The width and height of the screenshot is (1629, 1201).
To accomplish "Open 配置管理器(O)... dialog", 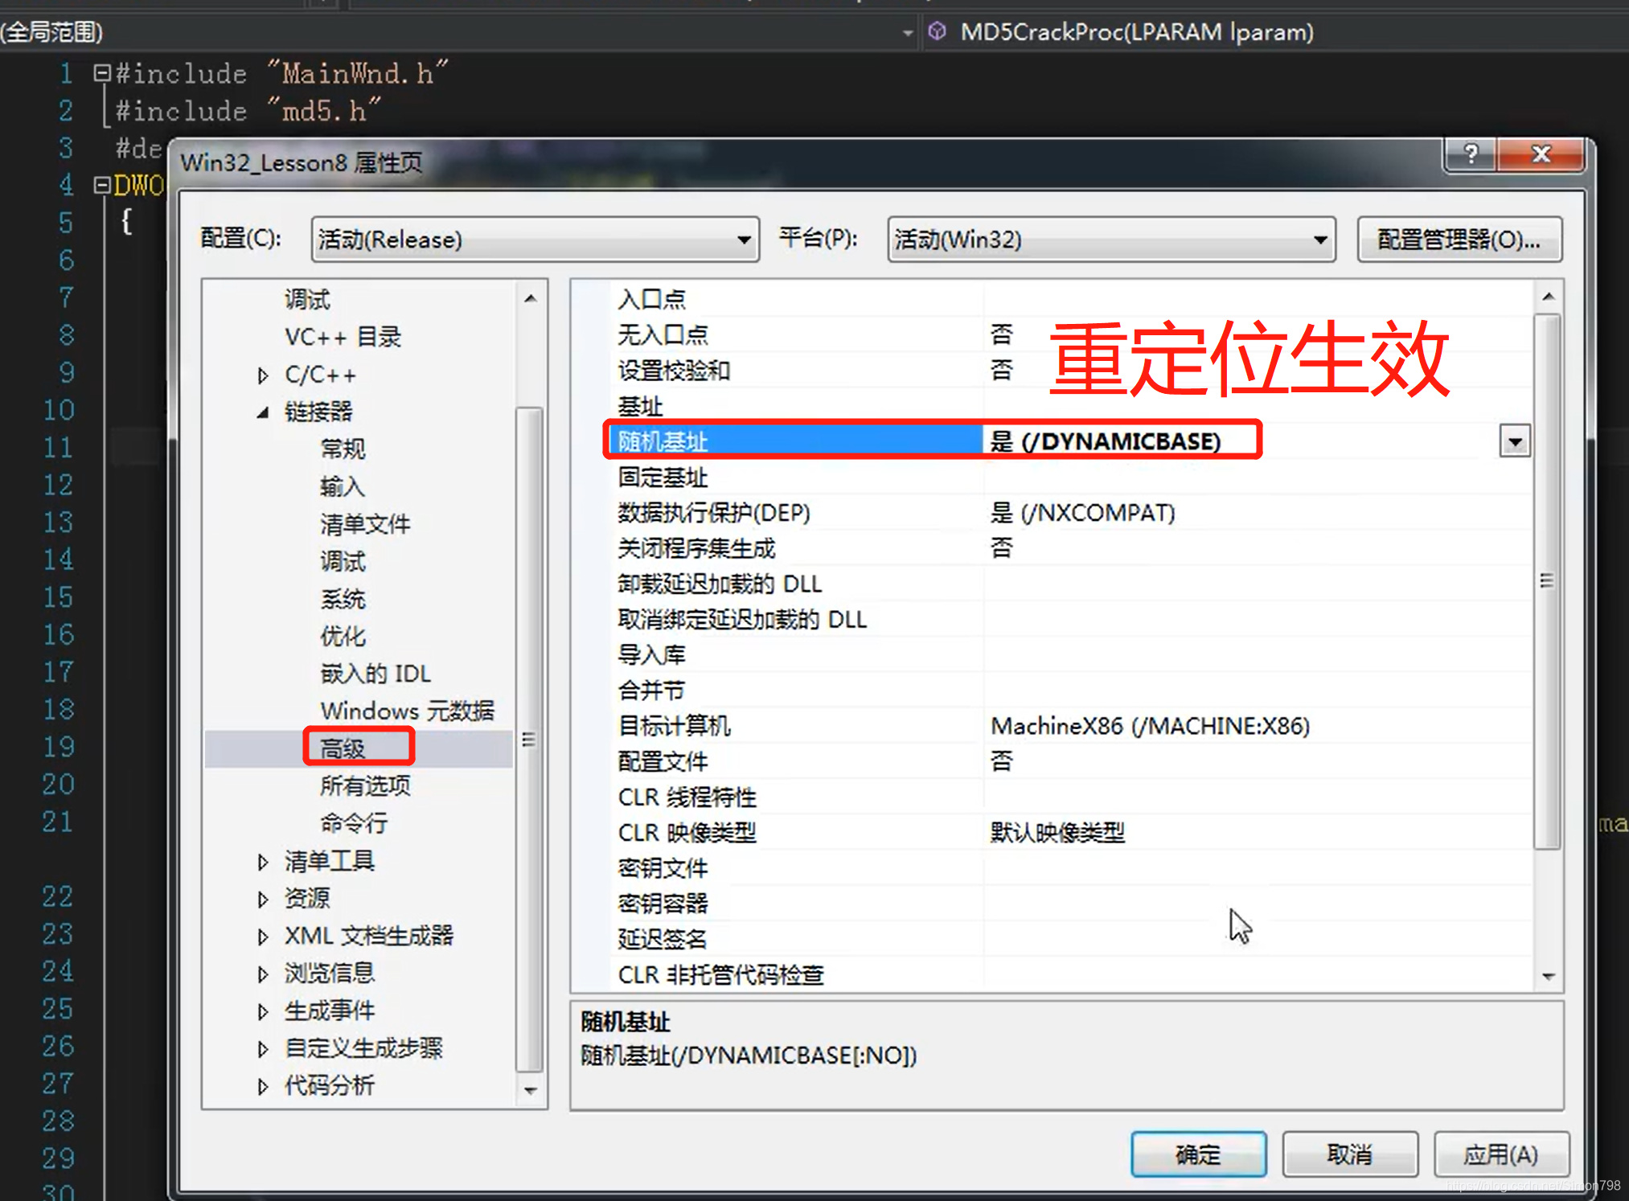I will pyautogui.click(x=1459, y=240).
